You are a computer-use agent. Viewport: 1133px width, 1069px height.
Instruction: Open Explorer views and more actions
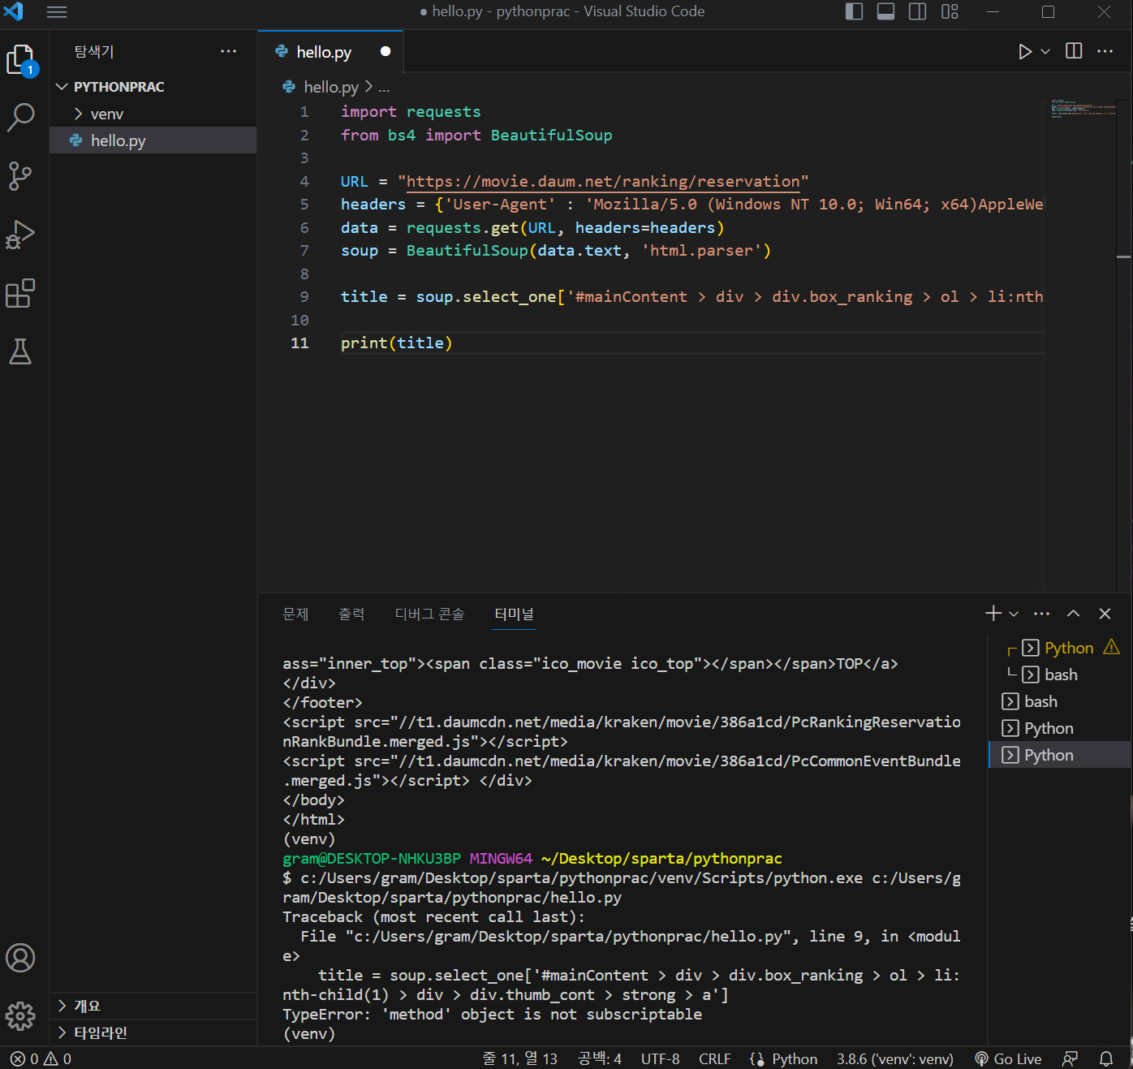click(x=229, y=51)
